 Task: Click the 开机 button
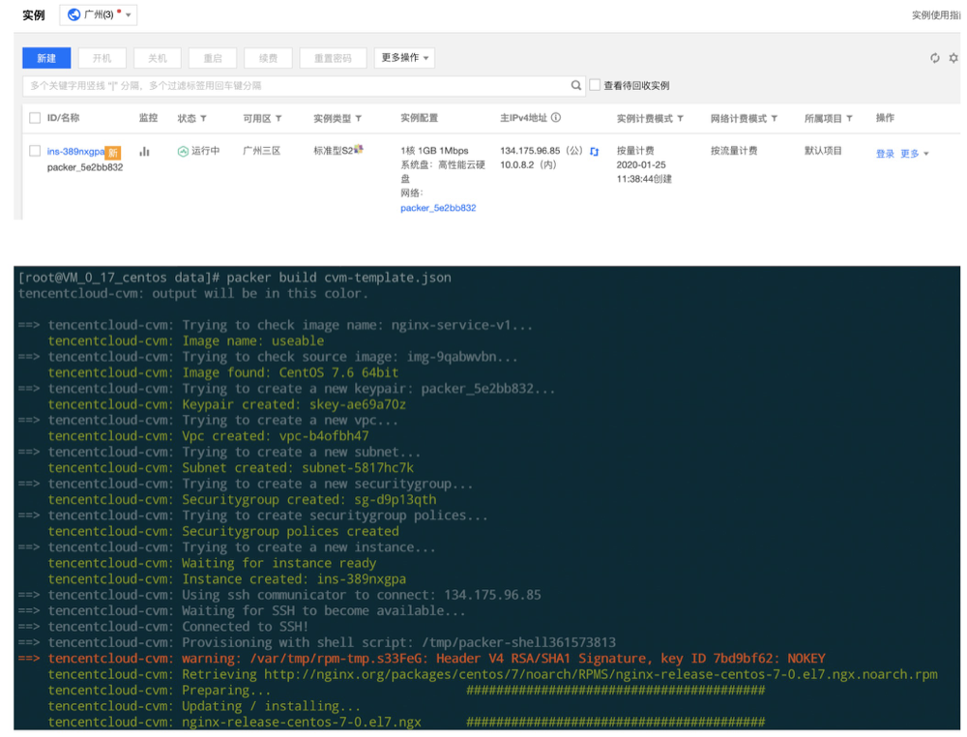(x=102, y=58)
